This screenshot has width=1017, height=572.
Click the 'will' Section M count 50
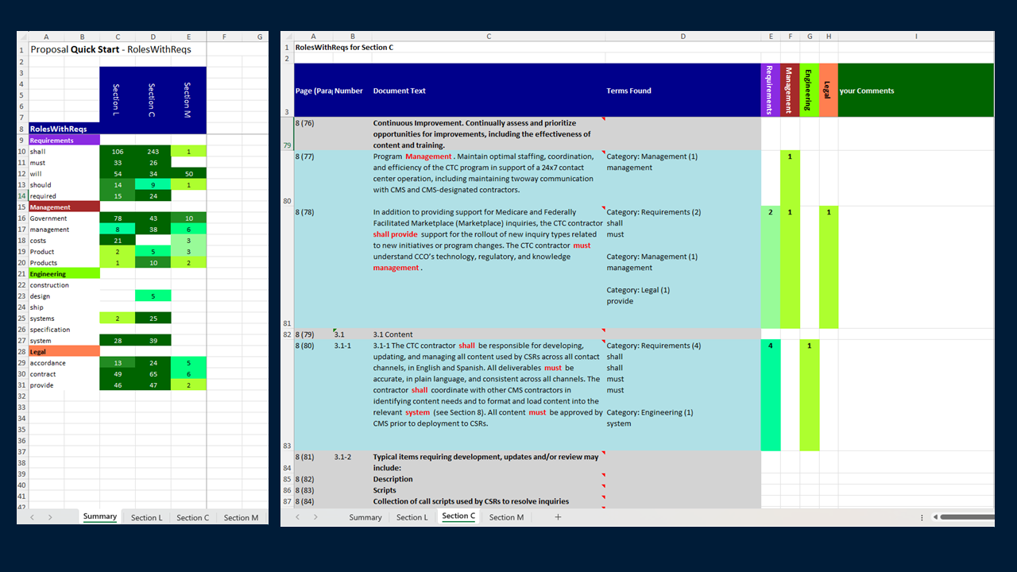pos(188,173)
